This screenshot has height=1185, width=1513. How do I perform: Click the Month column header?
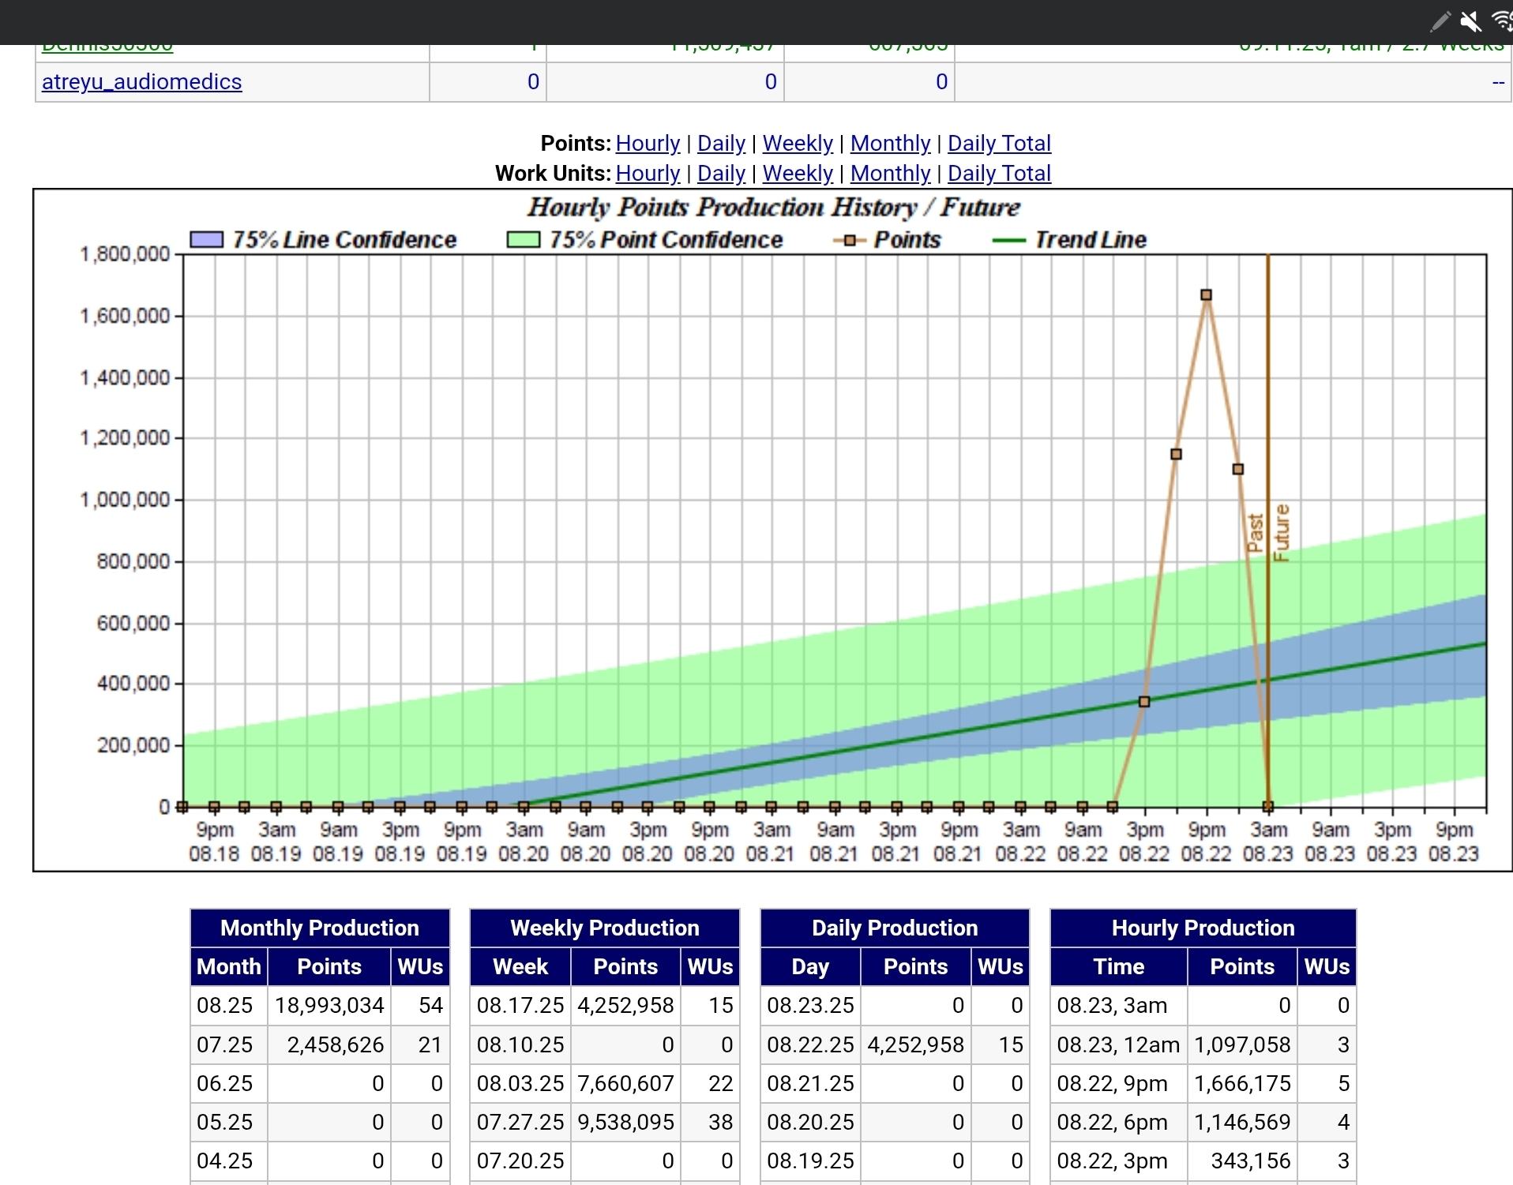(x=229, y=966)
